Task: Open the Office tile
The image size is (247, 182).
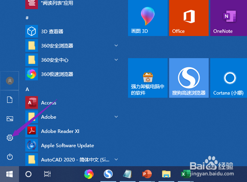Action: pos(189,18)
